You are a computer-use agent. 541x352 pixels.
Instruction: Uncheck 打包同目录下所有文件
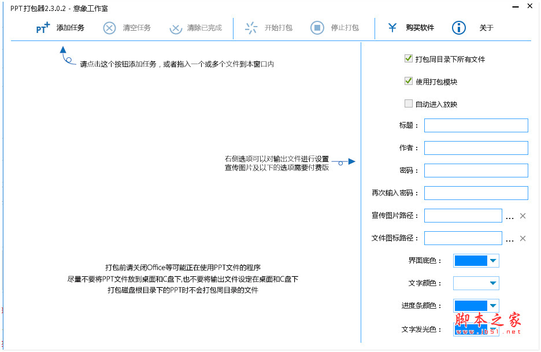[409, 58]
